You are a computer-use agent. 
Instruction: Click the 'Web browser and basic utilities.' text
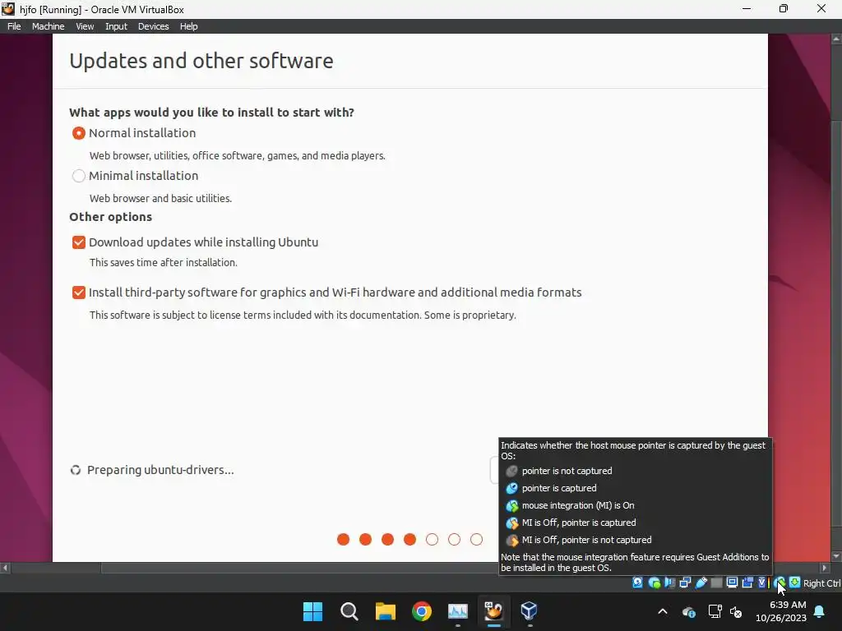click(160, 199)
